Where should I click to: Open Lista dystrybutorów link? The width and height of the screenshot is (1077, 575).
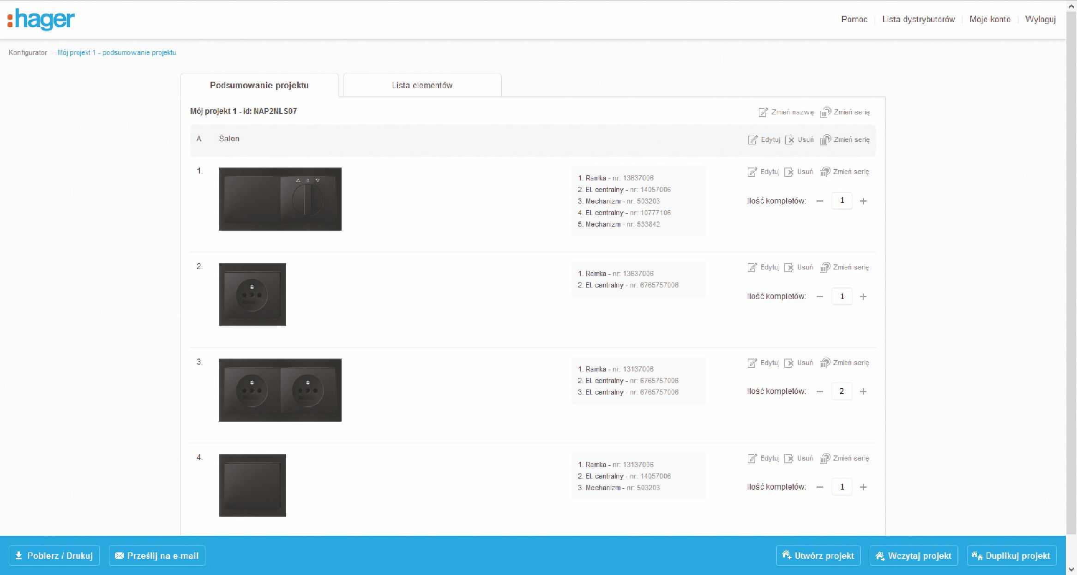click(918, 19)
